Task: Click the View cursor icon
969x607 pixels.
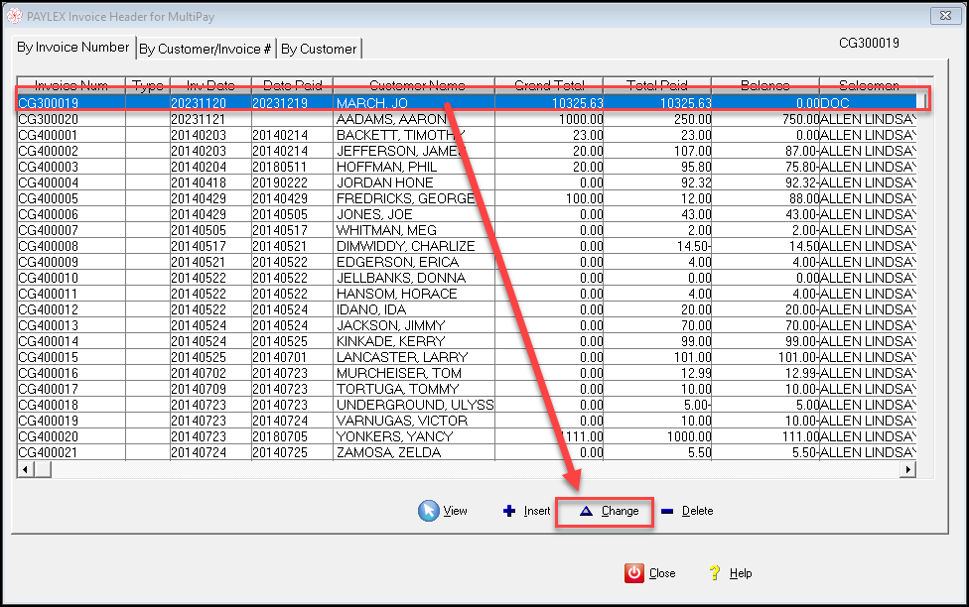Action: pos(428,511)
